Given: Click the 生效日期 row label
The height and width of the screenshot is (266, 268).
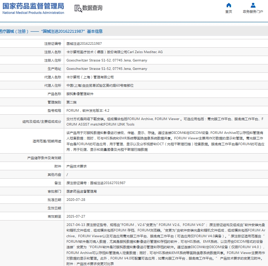Looking at the screenshot, I should [x=54, y=208].
